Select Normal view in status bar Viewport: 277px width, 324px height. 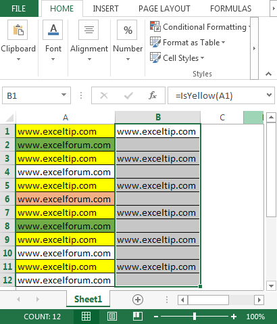point(86,317)
